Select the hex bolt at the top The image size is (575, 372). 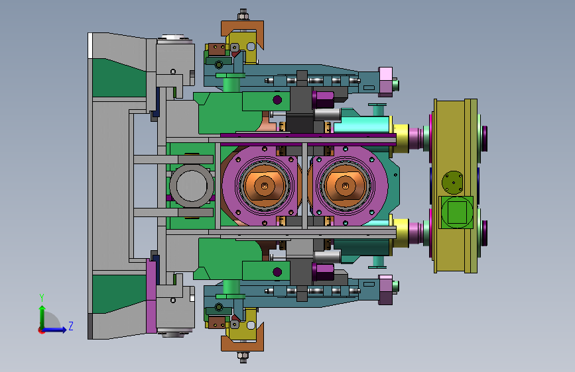pyautogui.click(x=243, y=15)
